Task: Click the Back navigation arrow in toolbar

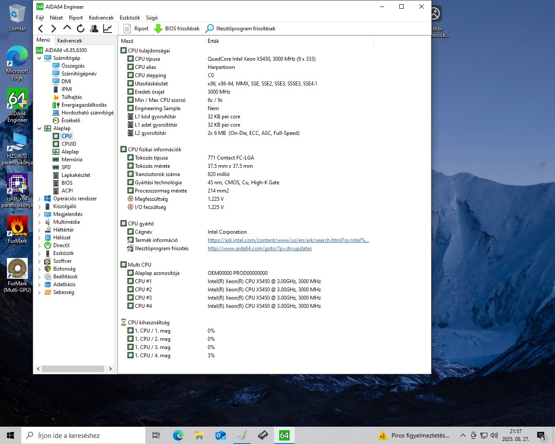Action: (41, 29)
